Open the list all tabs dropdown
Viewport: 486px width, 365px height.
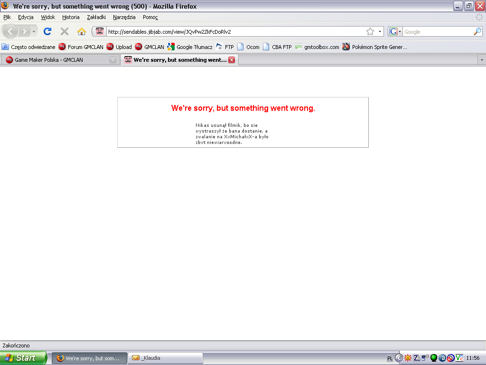point(482,60)
